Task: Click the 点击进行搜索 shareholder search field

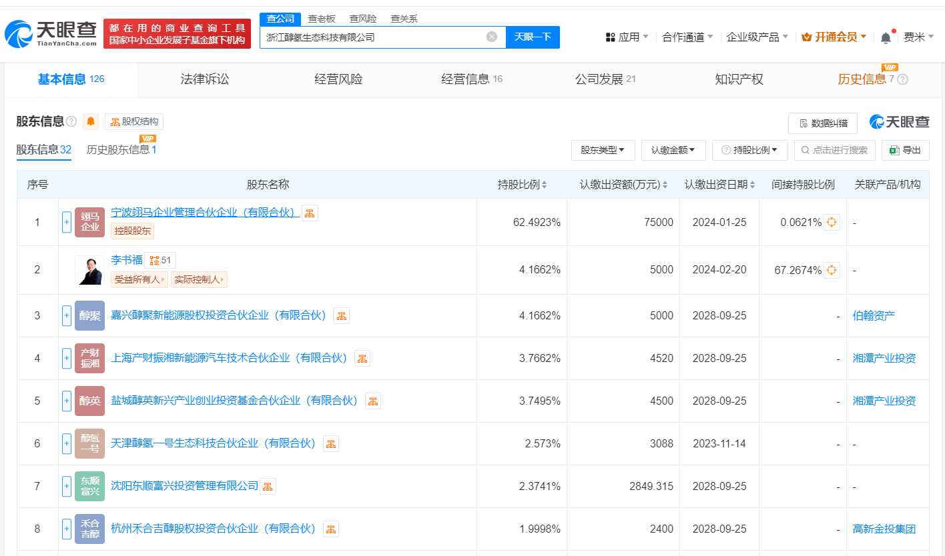Action: [x=835, y=150]
